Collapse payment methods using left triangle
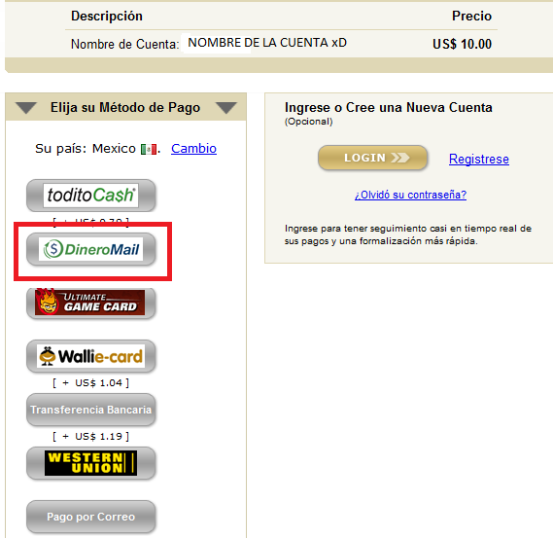 pyautogui.click(x=26, y=108)
